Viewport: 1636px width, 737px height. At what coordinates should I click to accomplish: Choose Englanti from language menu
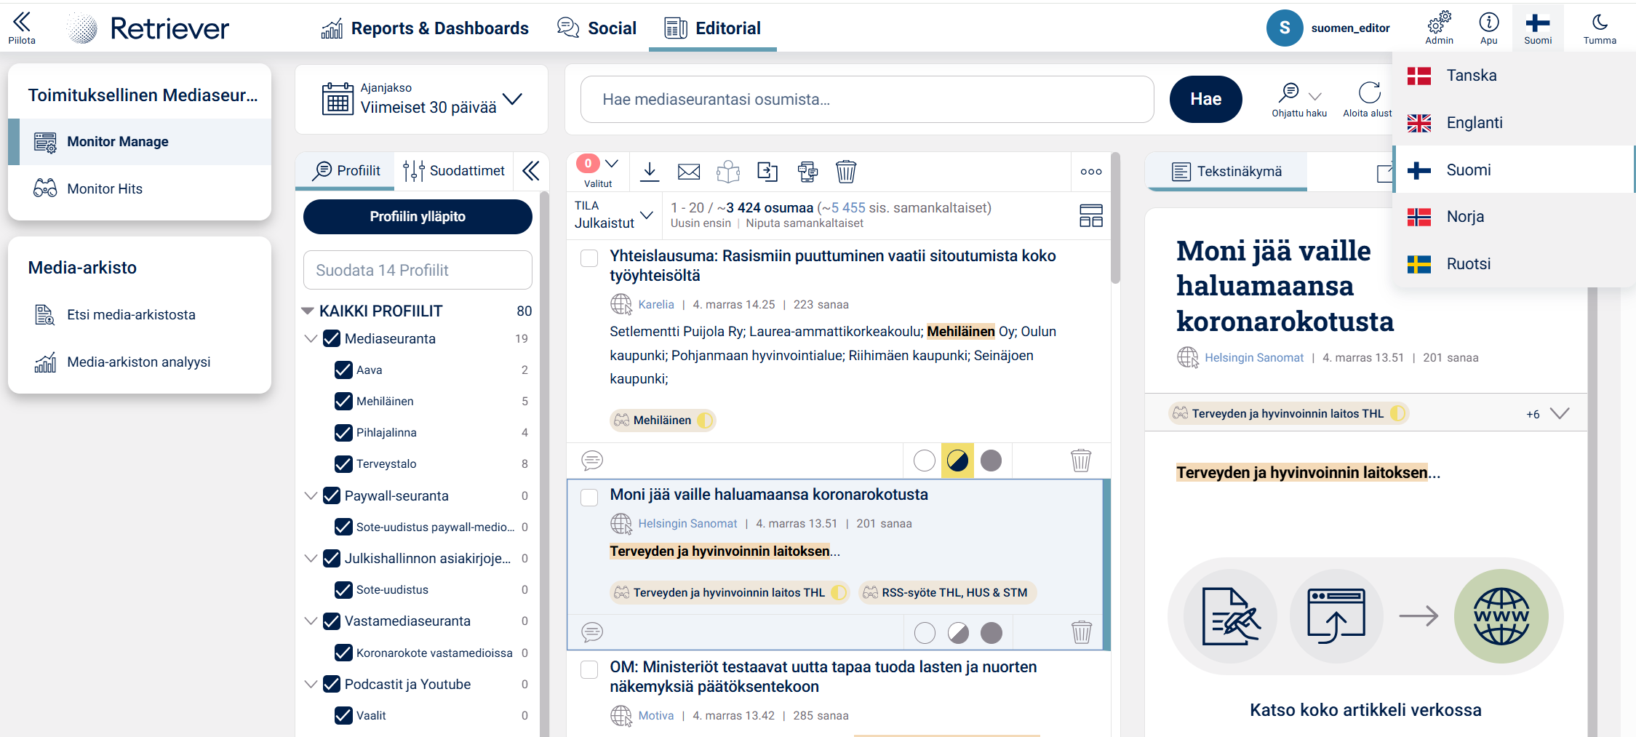click(1514, 122)
